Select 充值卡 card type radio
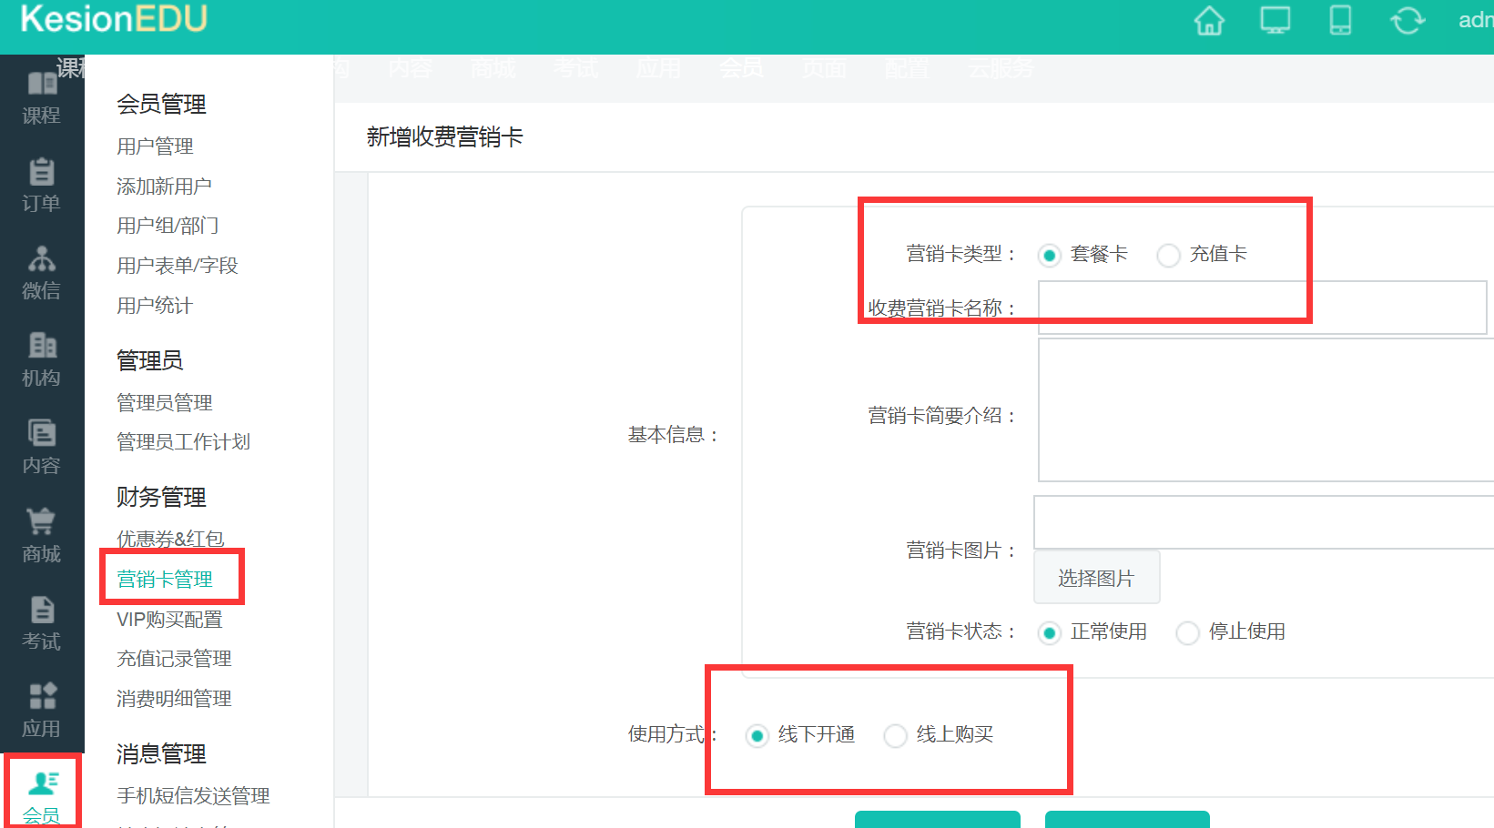This screenshot has height=828, width=1494. (1168, 255)
